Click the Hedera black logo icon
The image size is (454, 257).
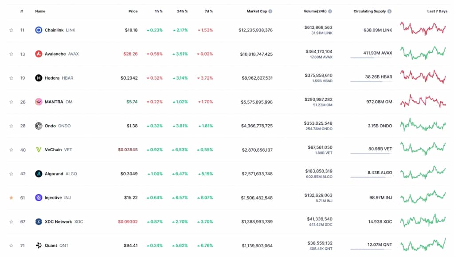[39, 78]
